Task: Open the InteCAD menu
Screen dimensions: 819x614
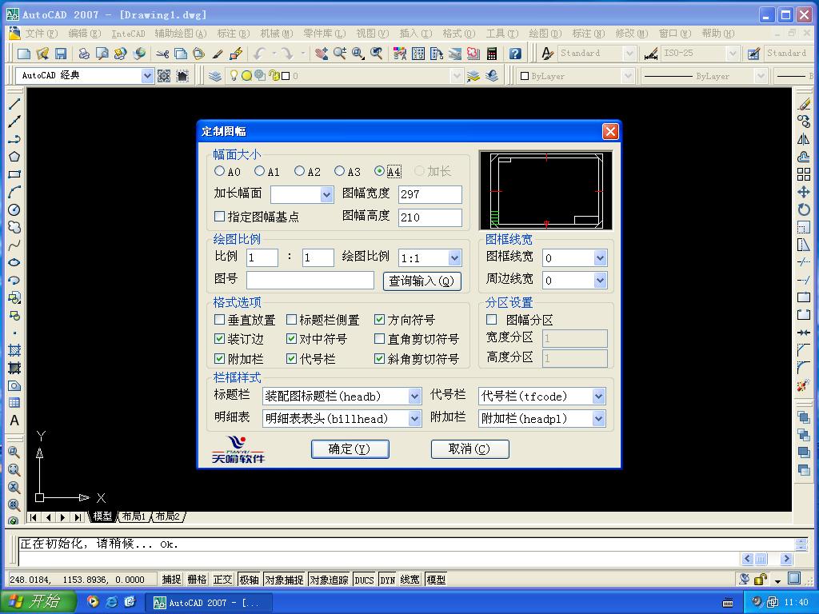Action: pyautogui.click(x=128, y=34)
